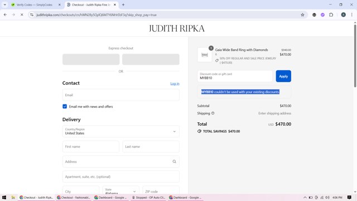Show hidden system tray icons
Viewport: 357px width, 201px height.
coord(305,197)
